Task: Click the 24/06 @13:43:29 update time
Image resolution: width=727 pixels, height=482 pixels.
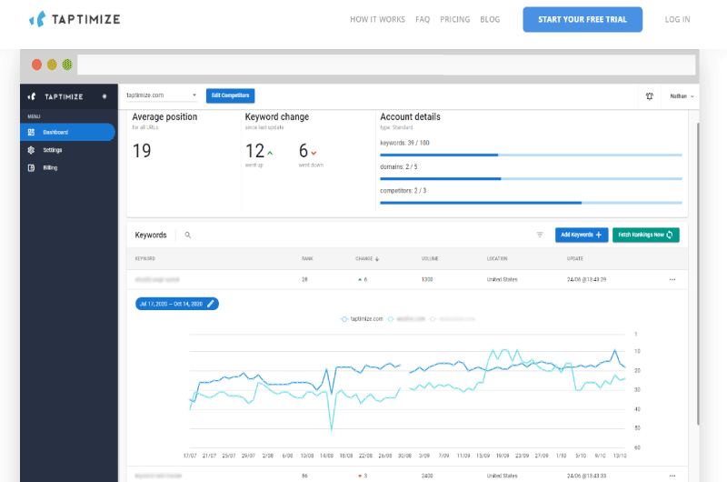Action: click(586, 279)
